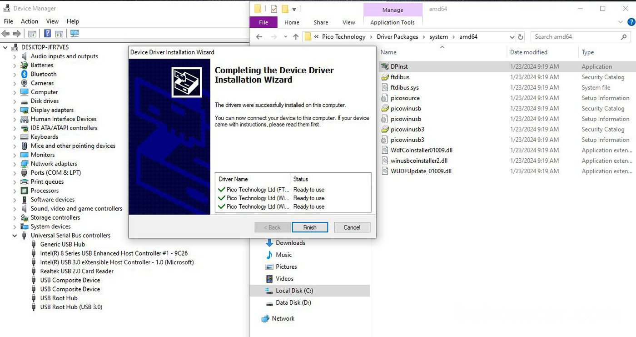Select the ftdibus.sys file icon
636x337 pixels.
385,87
